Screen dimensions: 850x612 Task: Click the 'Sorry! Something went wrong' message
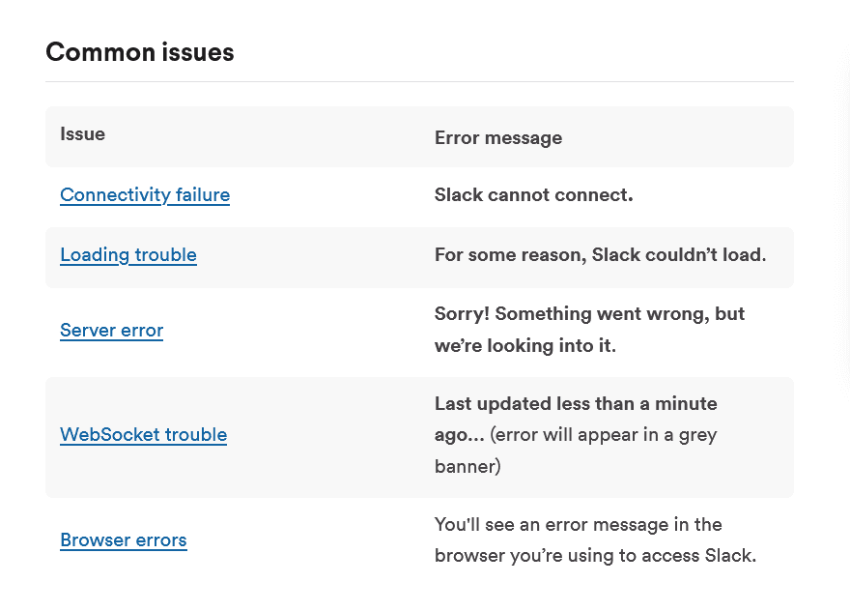(x=589, y=329)
